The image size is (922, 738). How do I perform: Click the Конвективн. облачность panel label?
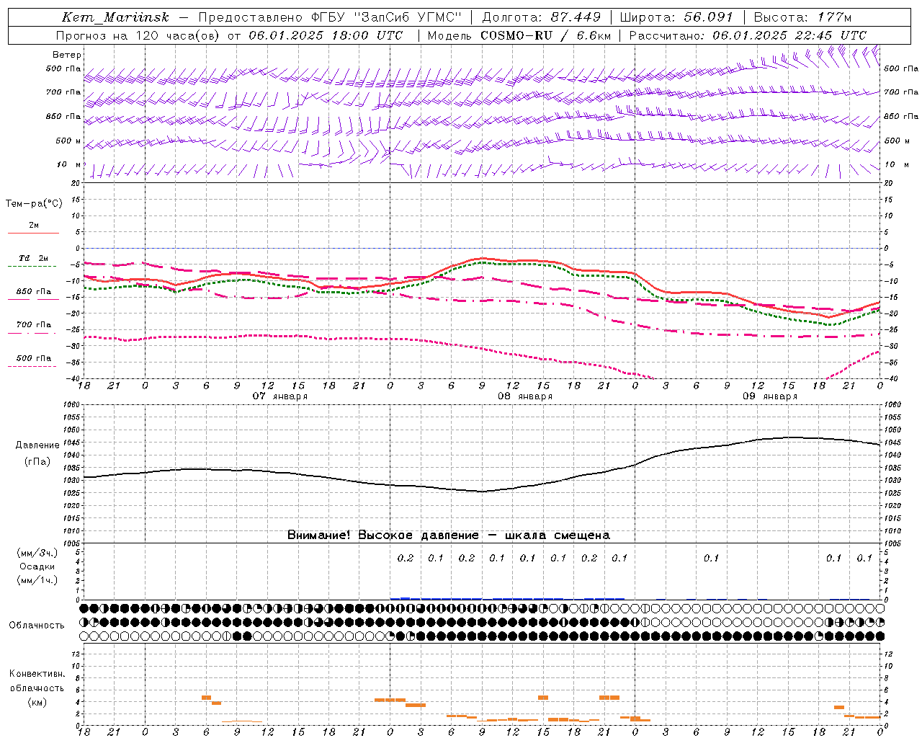[37, 681]
